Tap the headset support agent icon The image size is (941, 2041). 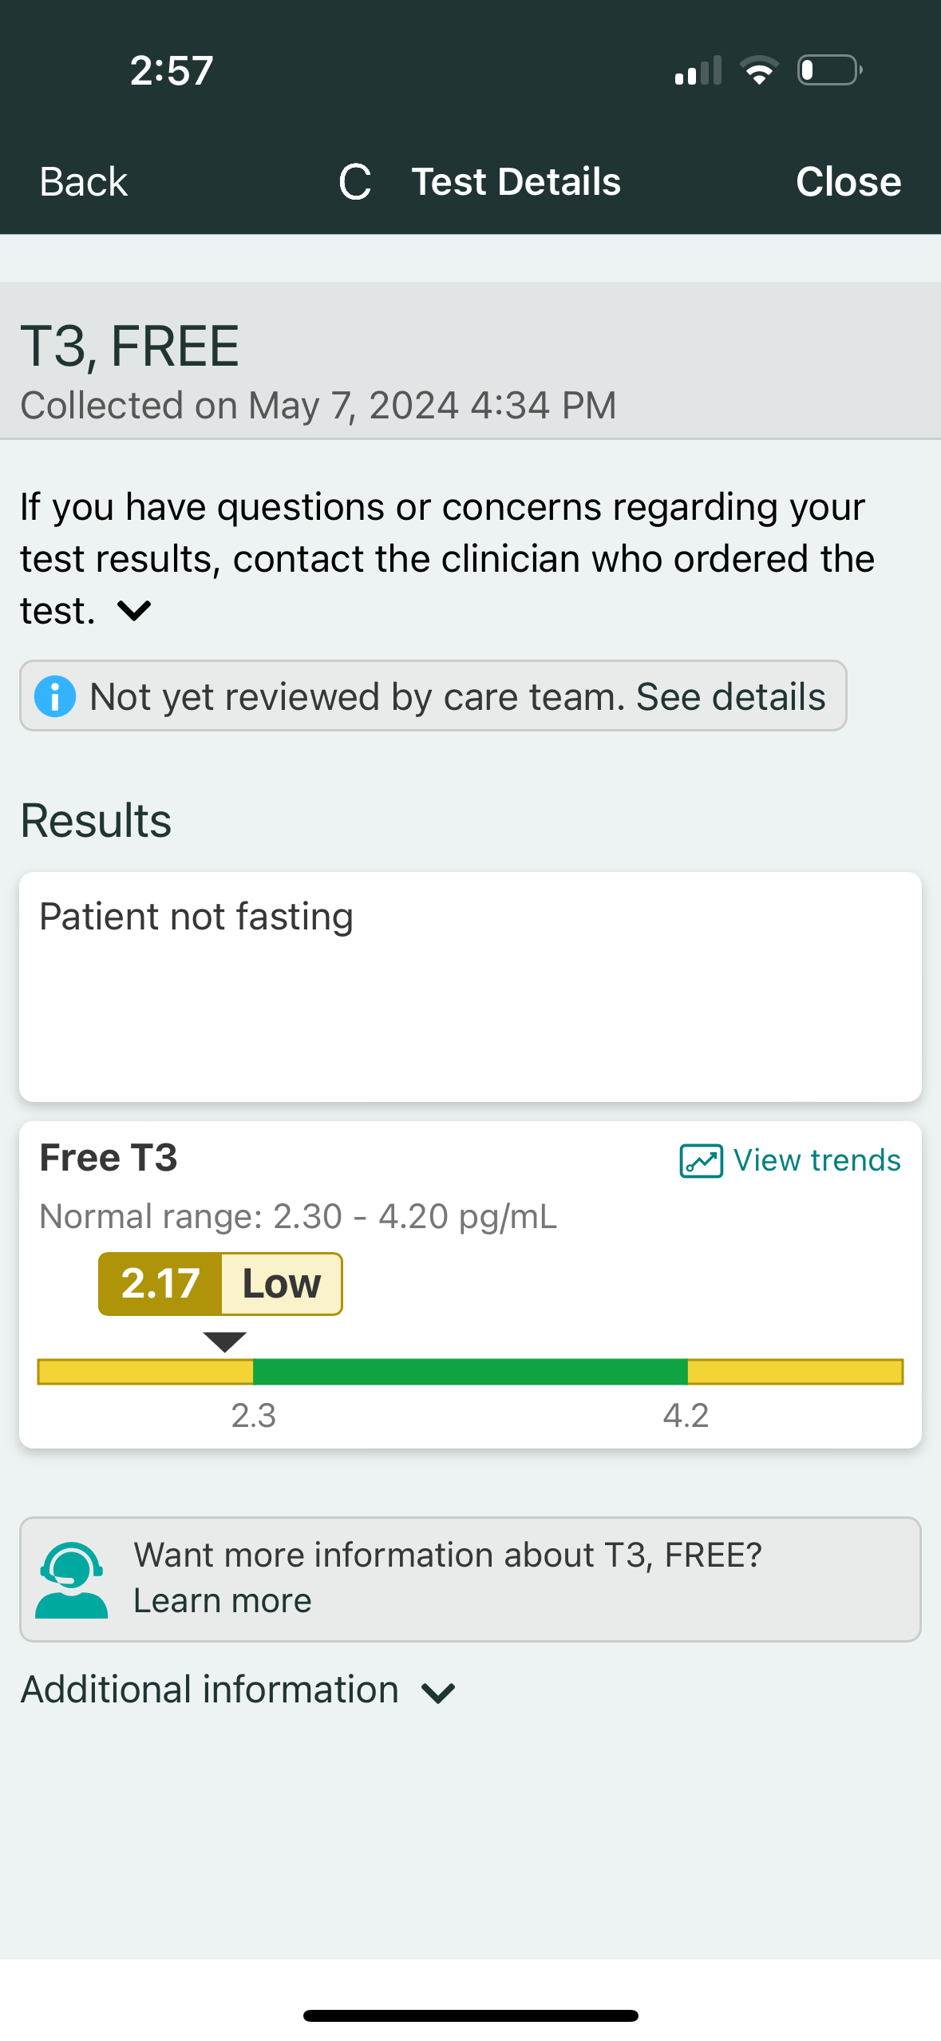point(72,1579)
